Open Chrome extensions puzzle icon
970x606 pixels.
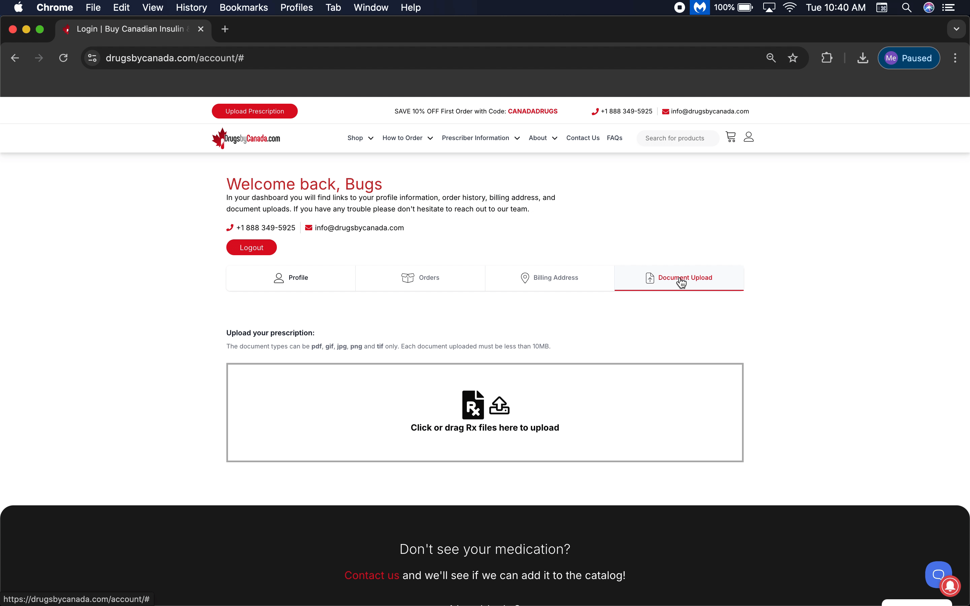827,58
